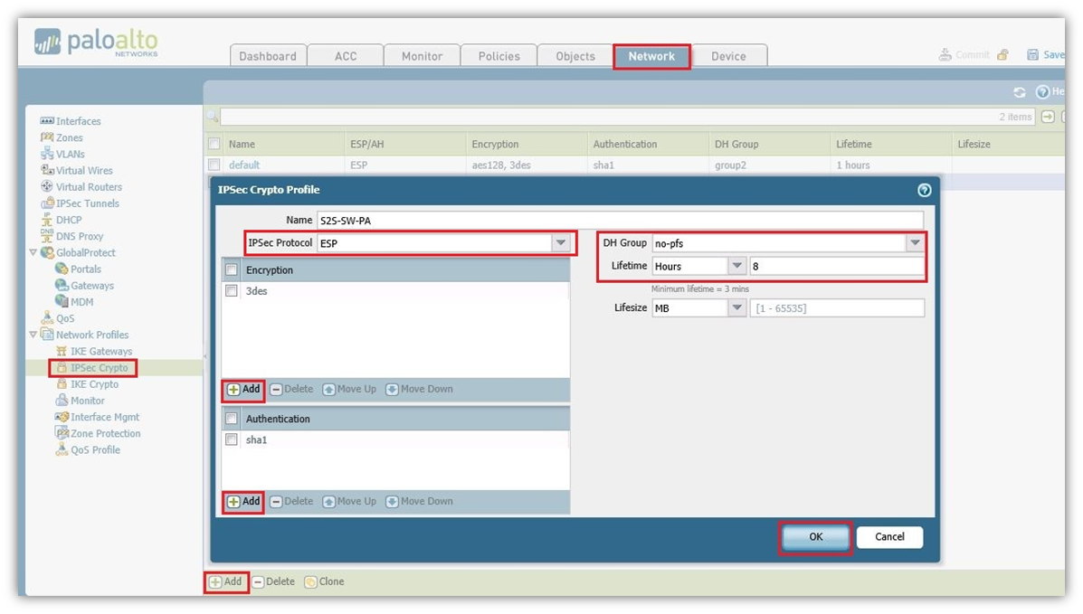Viewport: 1083px width, 614px height.
Task: Open the Lifetime unit Hours dropdown
Action: [736, 266]
